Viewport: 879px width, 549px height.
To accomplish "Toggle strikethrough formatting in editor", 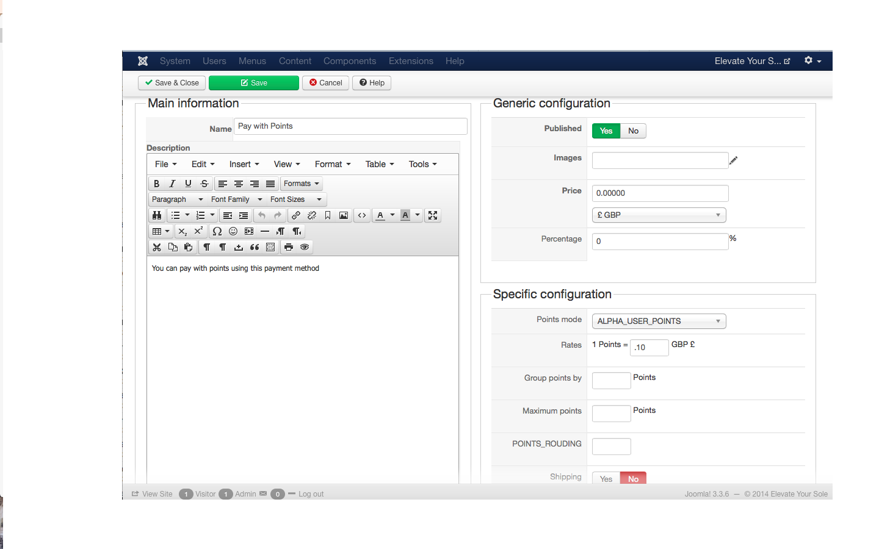I will [x=204, y=184].
